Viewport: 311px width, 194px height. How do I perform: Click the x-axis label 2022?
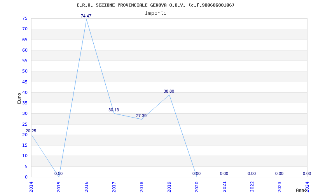coord(252,187)
